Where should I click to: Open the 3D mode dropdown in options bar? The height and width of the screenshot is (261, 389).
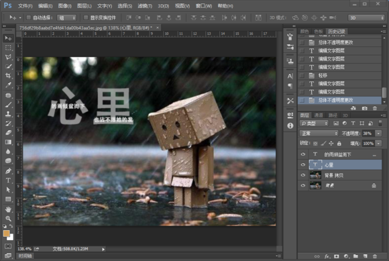click(x=366, y=17)
